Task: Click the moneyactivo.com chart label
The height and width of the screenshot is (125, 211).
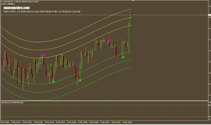Action: tap(16, 8)
